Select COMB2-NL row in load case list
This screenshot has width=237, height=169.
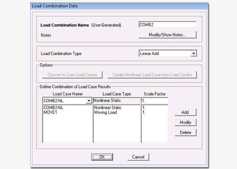point(53,107)
